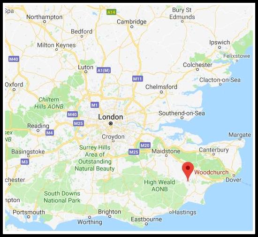The image size is (258, 237).
Task: Click the M11 motorway shield
Action: [137, 79]
